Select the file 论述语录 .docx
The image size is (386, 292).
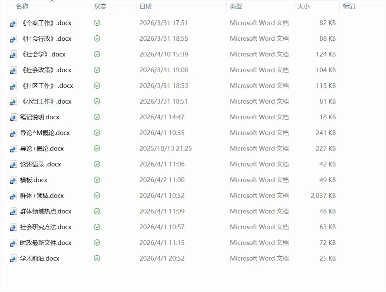40,164
